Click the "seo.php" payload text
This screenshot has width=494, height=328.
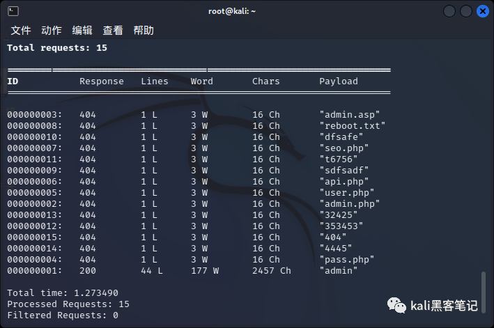click(x=344, y=148)
